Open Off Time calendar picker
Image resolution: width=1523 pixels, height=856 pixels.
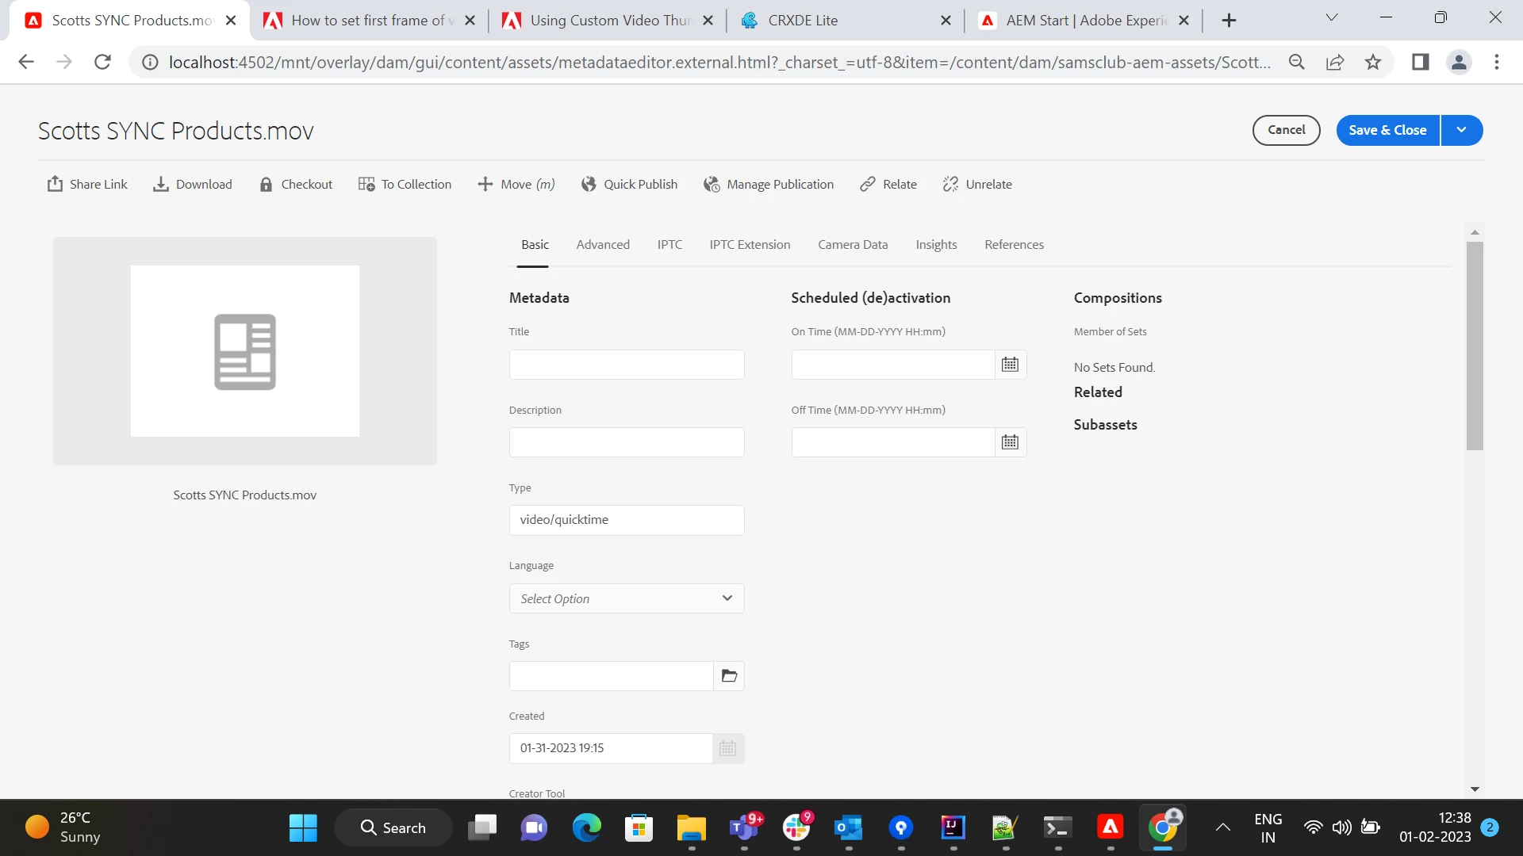tap(1010, 442)
